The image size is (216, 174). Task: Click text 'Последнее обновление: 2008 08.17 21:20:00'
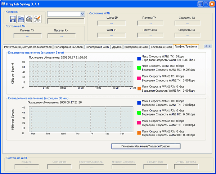point(58,58)
